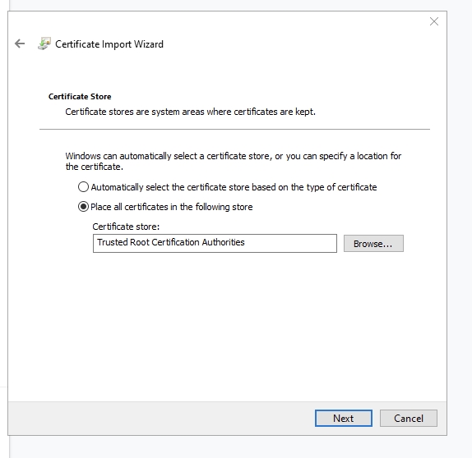Click the Certificate store: field label
Image resolution: width=472 pixels, height=458 pixels.
pos(126,227)
